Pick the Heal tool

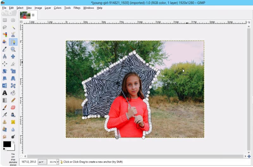click(x=13, y=122)
